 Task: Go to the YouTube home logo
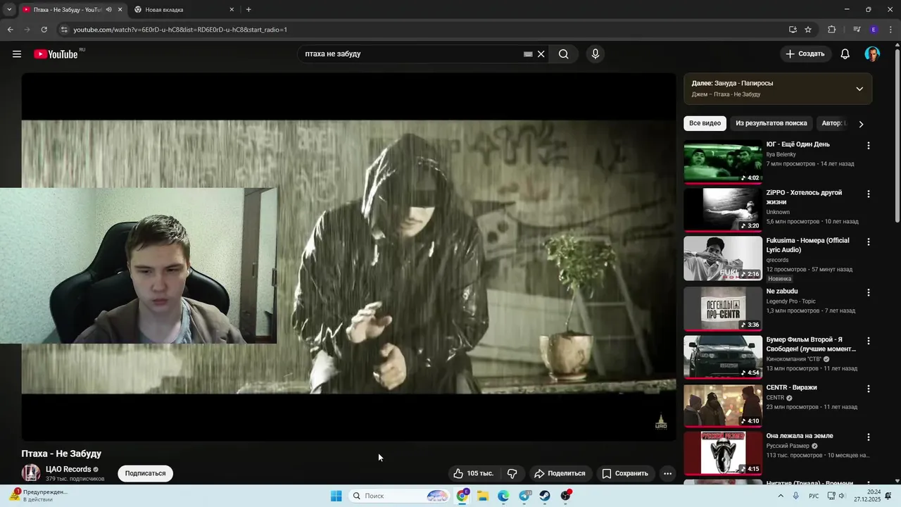pyautogui.click(x=56, y=54)
